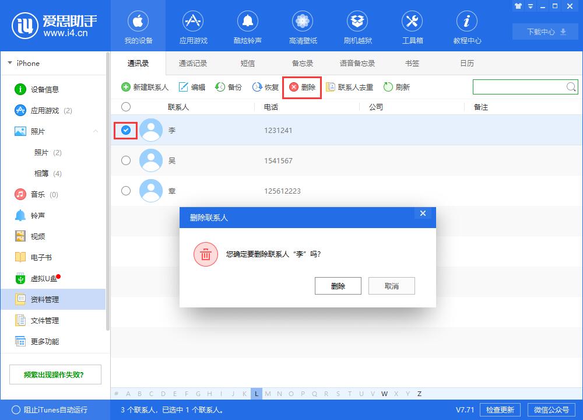Switch to the 备忘录 tab
The image size is (583, 420).
(x=303, y=63)
